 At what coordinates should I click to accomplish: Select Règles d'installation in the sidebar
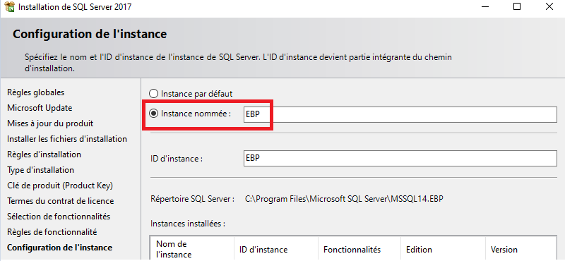pos(44,154)
